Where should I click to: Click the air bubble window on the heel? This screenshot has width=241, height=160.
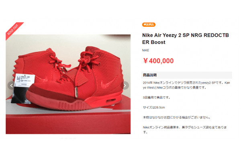tap(111, 101)
